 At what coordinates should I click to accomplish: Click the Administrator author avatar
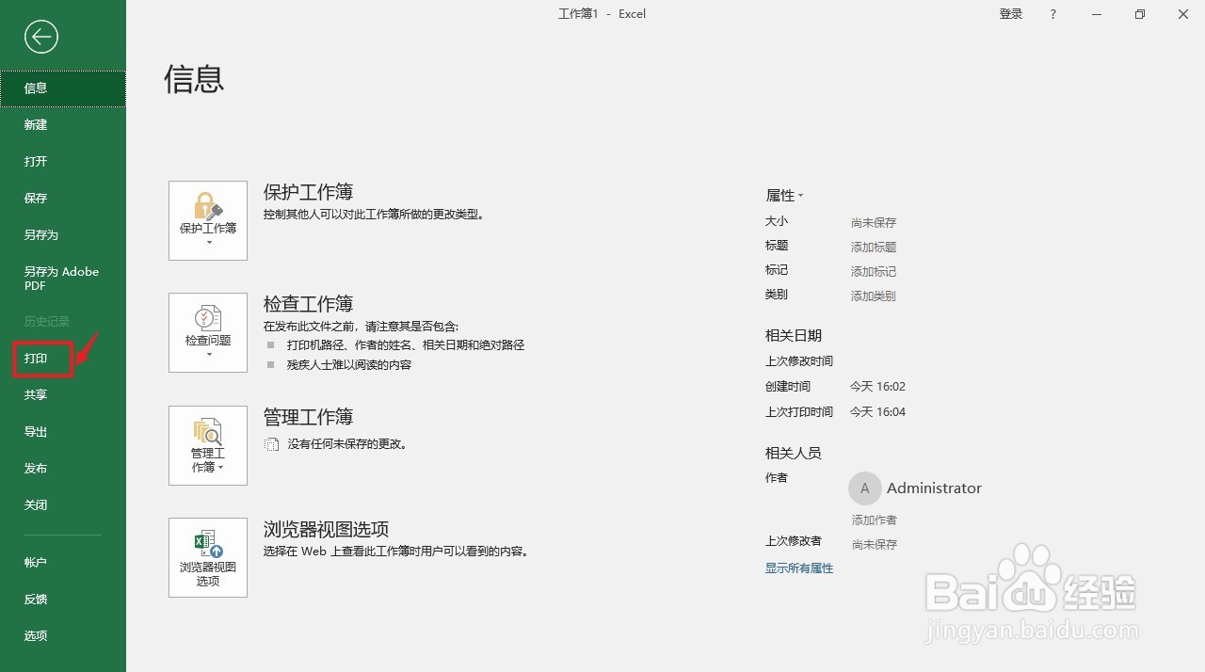pyautogui.click(x=864, y=488)
